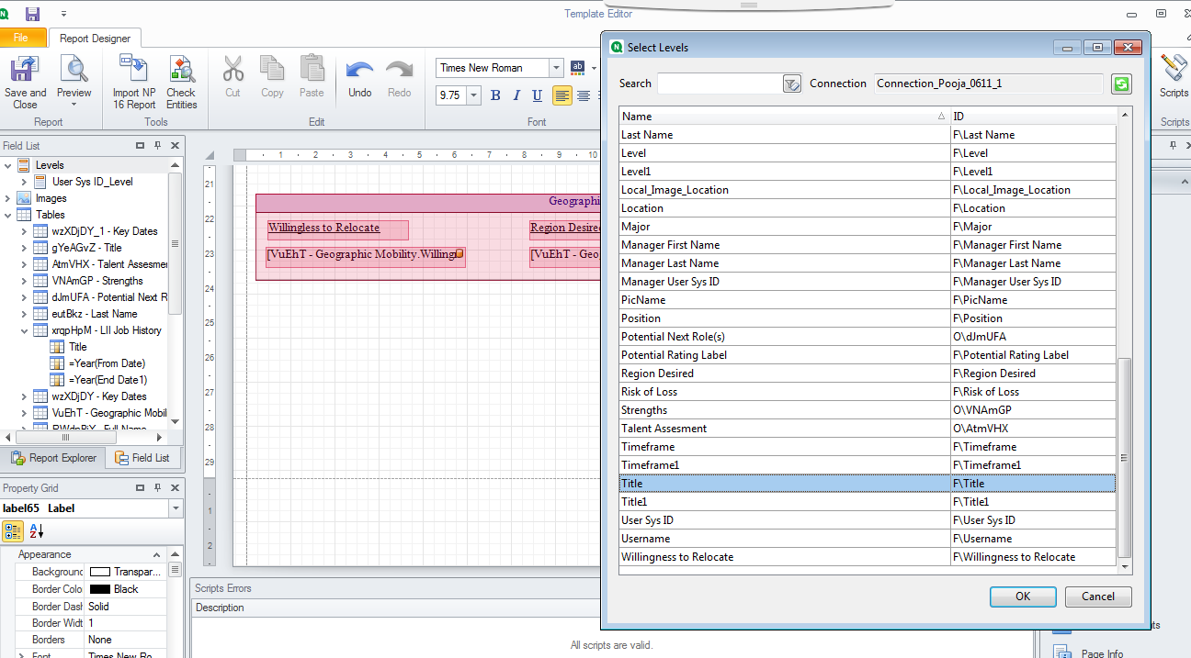Click the font color 'ab' icon

coord(578,67)
